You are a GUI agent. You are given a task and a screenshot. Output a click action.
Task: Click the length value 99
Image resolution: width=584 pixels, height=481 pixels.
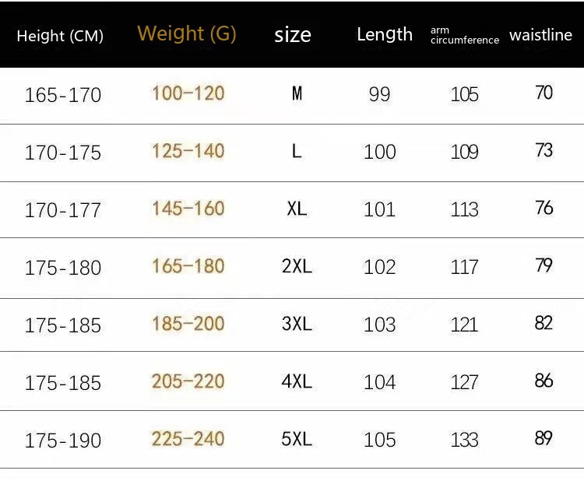click(x=379, y=94)
